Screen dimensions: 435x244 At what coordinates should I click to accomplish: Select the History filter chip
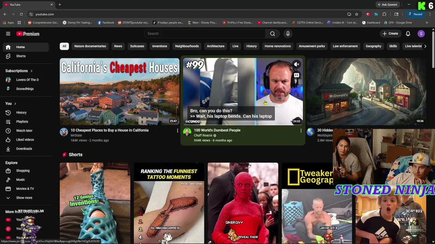click(x=251, y=46)
